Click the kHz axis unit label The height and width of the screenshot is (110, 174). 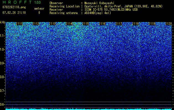coord(2,22)
